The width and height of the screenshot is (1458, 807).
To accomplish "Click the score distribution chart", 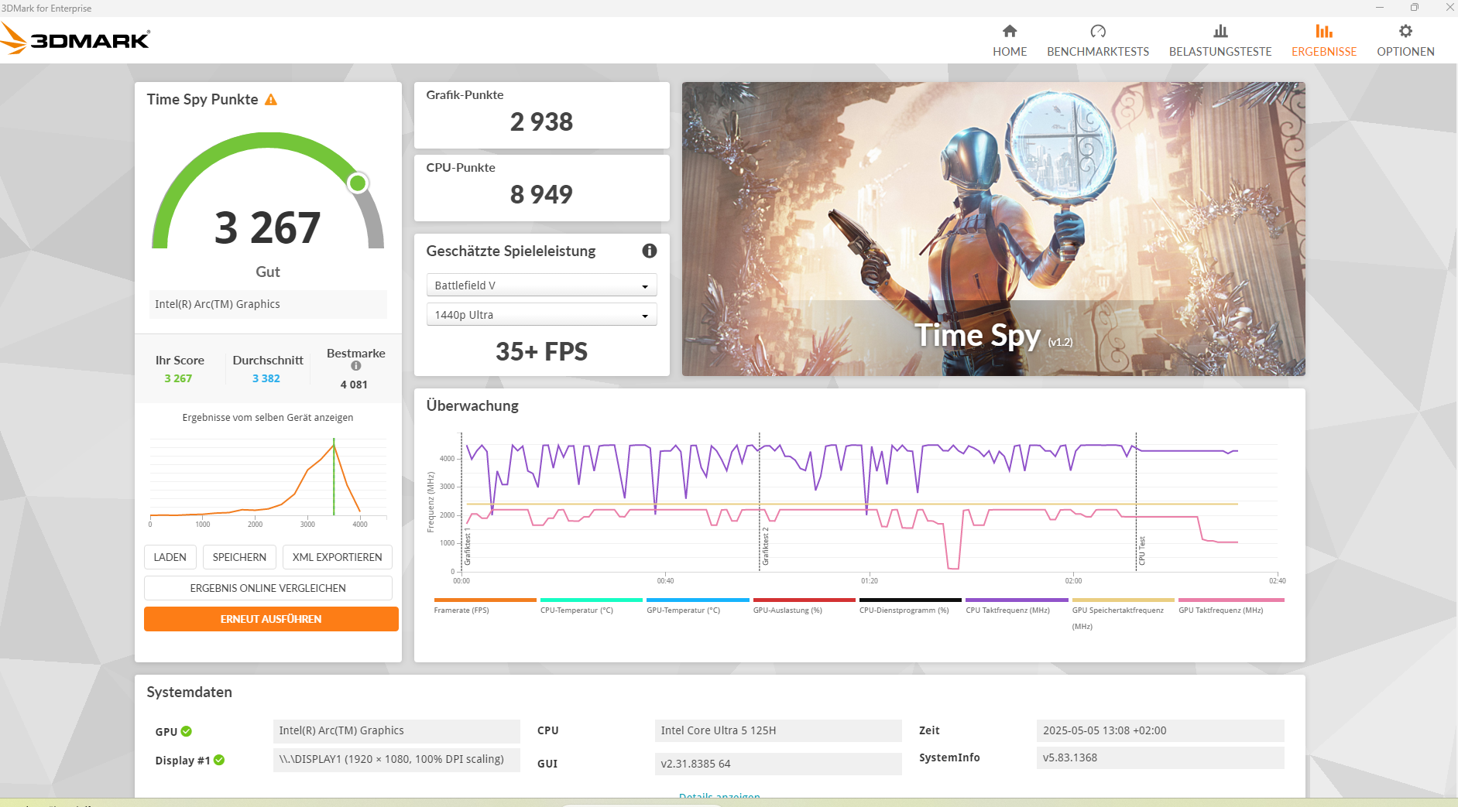I will tap(268, 481).
